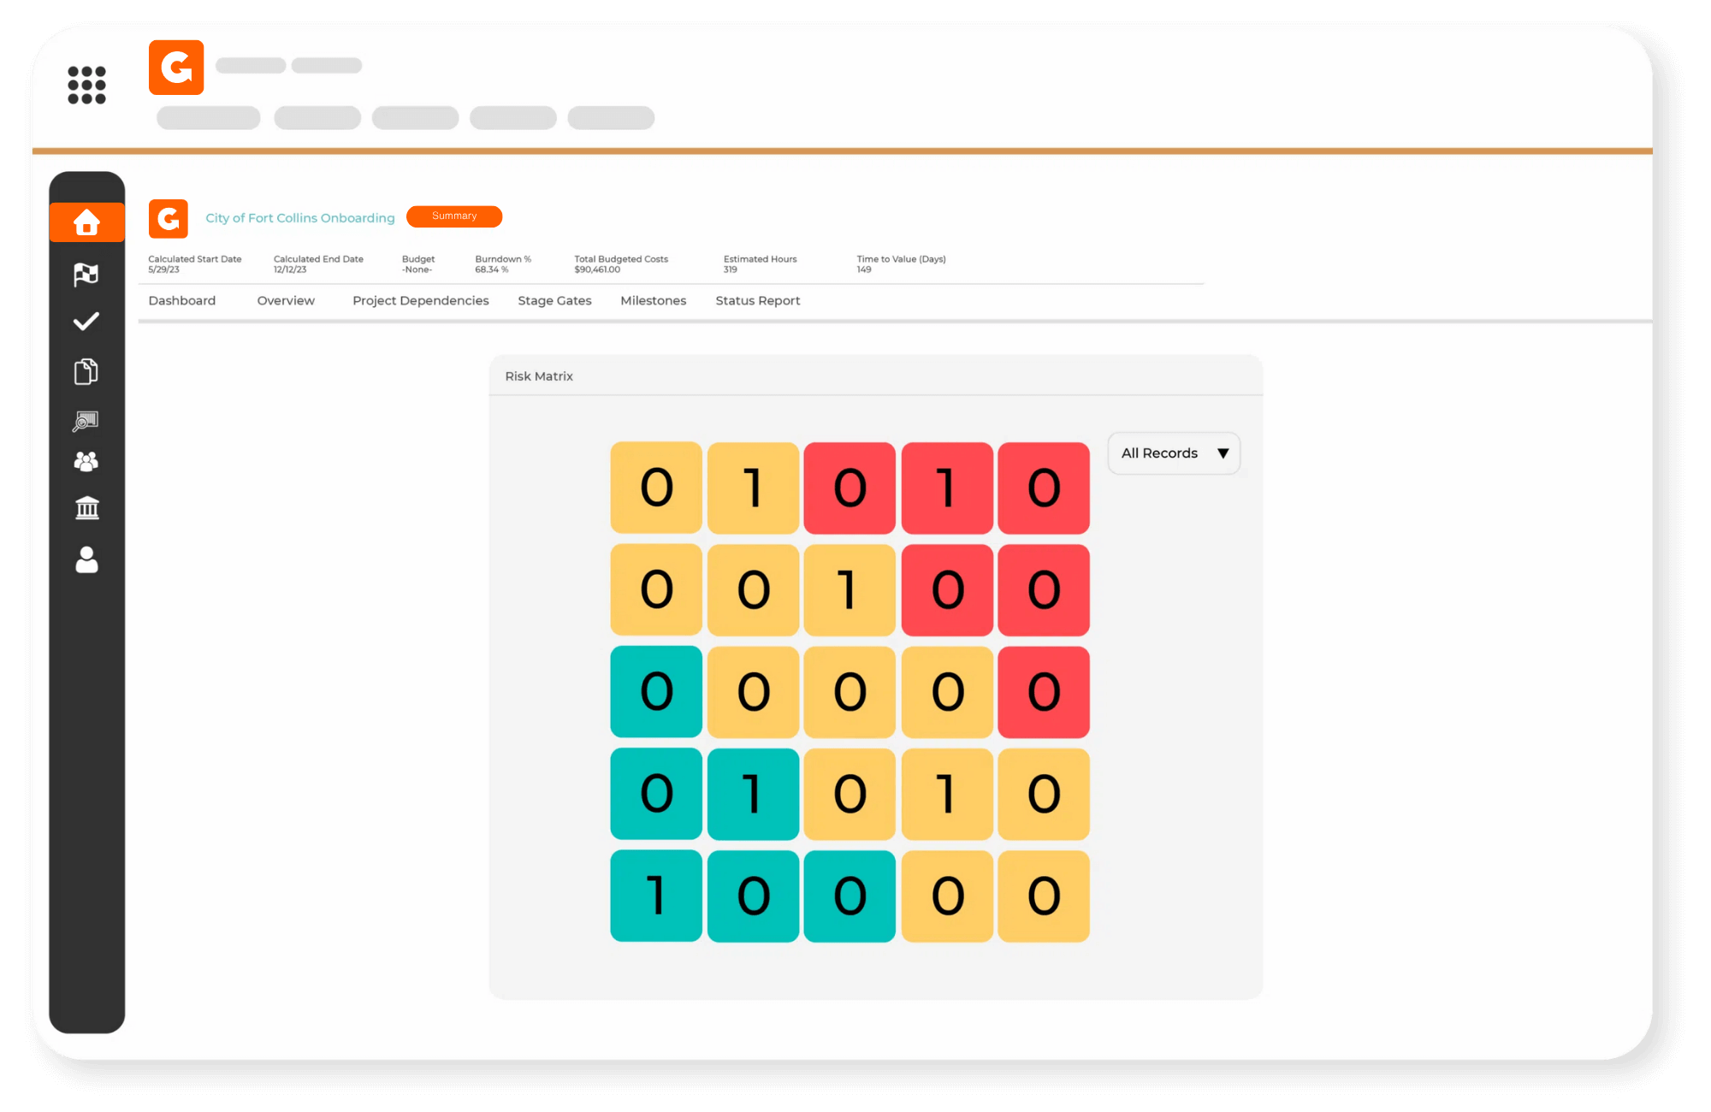
Task: Select top-left yellow risk matrix cell
Action: [656, 488]
